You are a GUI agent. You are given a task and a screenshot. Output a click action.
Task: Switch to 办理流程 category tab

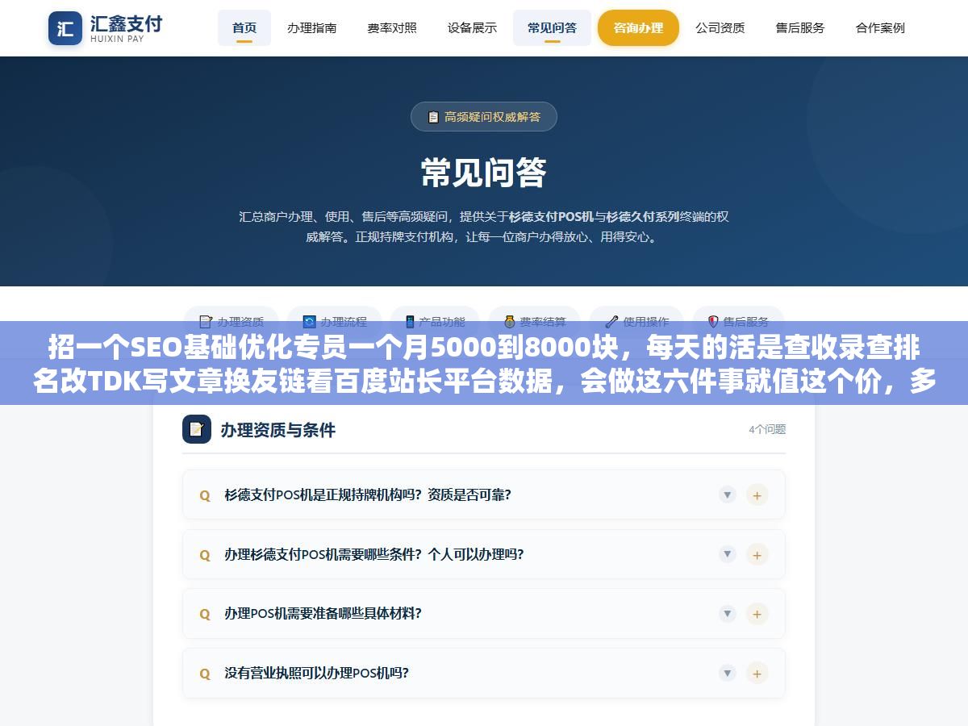[335, 321]
